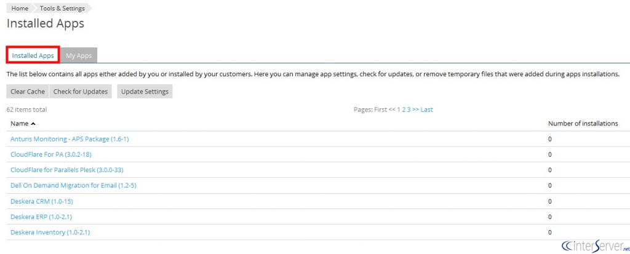Click the installations count for Anturis Monitoring

pos(550,139)
